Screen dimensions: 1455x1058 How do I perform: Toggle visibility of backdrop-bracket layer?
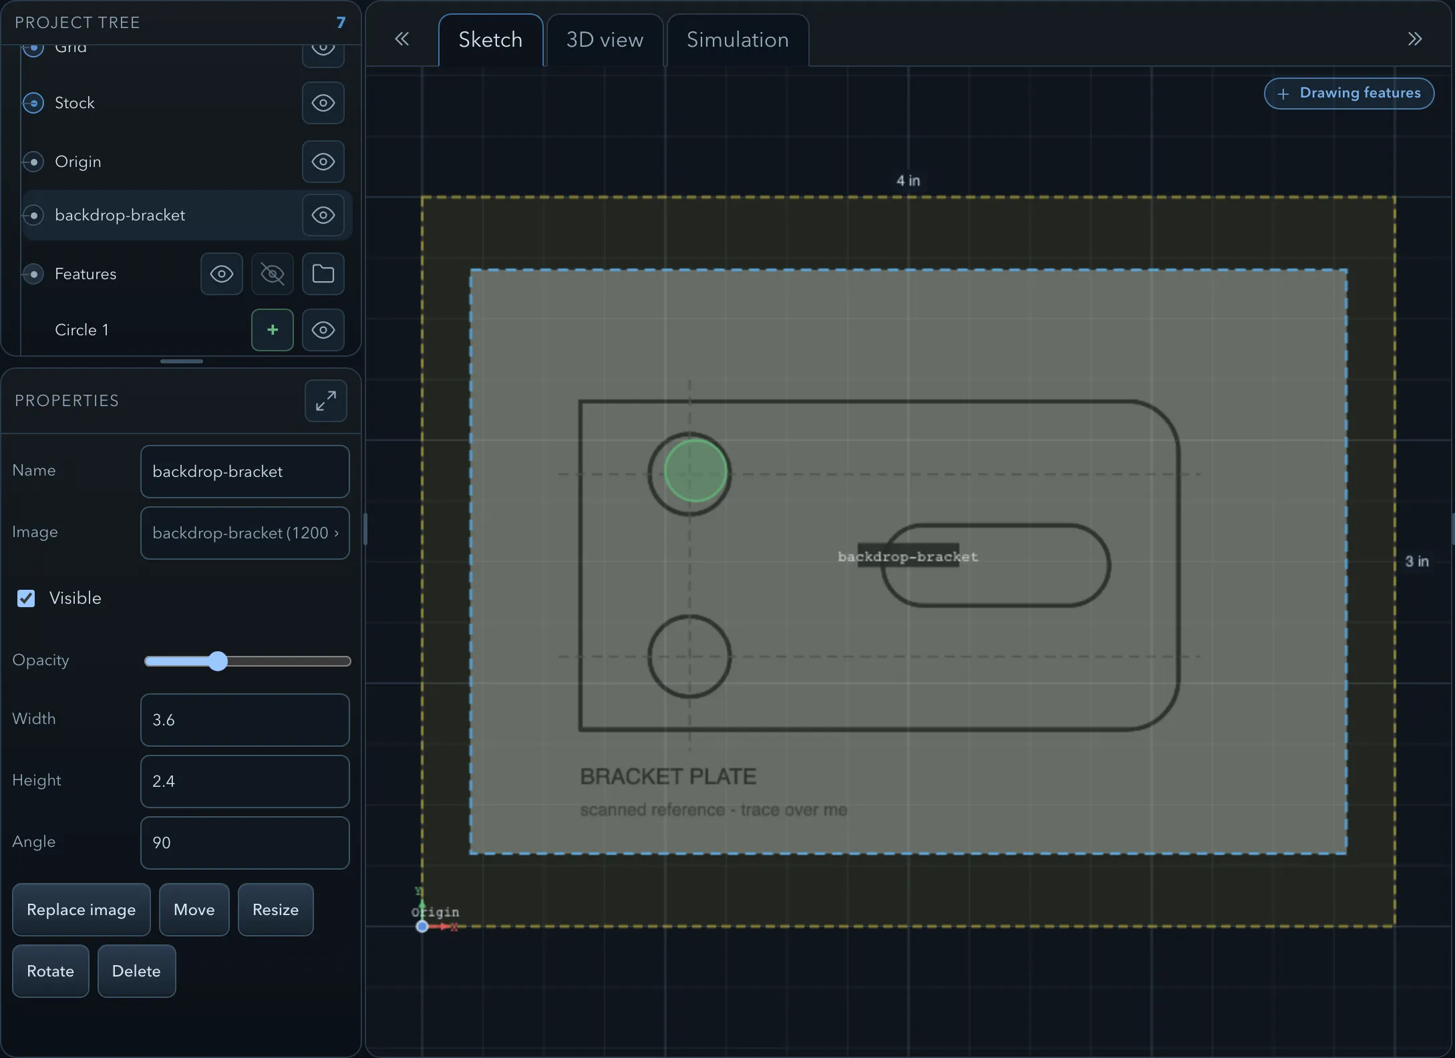[323, 215]
